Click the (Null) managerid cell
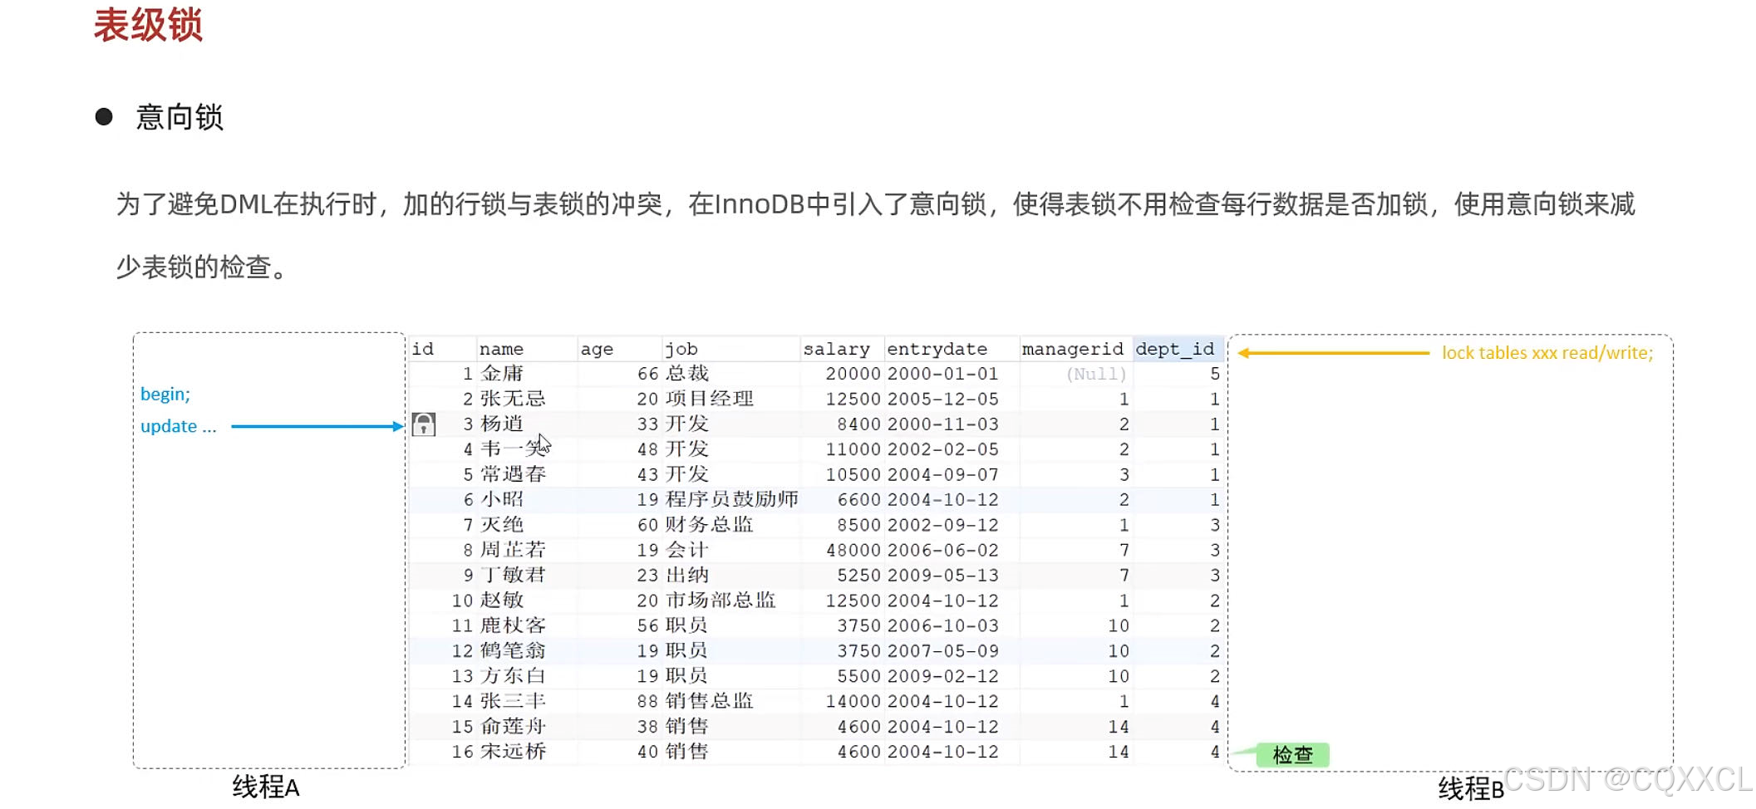 1096,374
